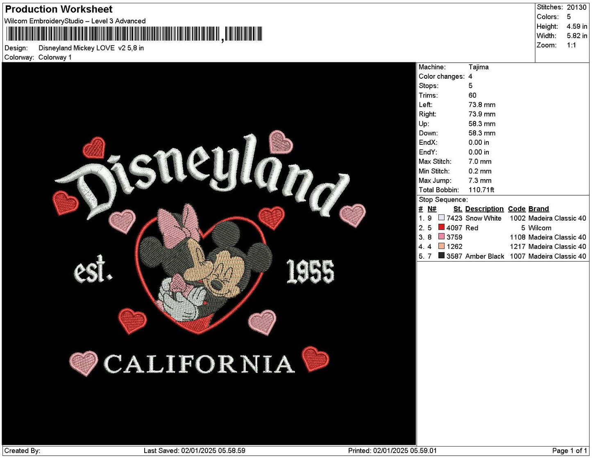This screenshot has width=592, height=458.
Task: Click the Left value 73.8 mm
Action: (x=482, y=105)
